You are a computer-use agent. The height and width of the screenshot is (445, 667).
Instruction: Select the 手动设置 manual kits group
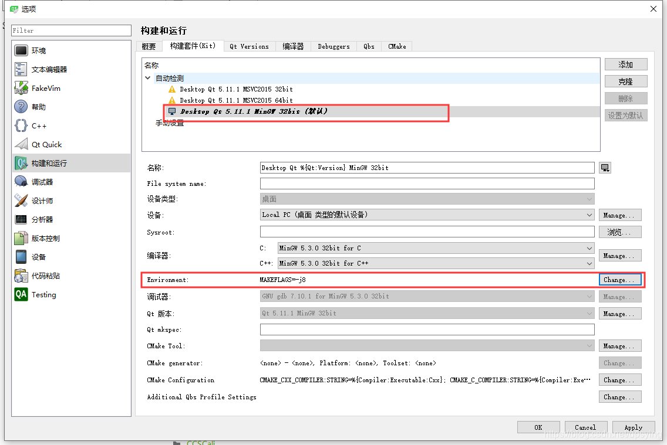pyautogui.click(x=170, y=123)
